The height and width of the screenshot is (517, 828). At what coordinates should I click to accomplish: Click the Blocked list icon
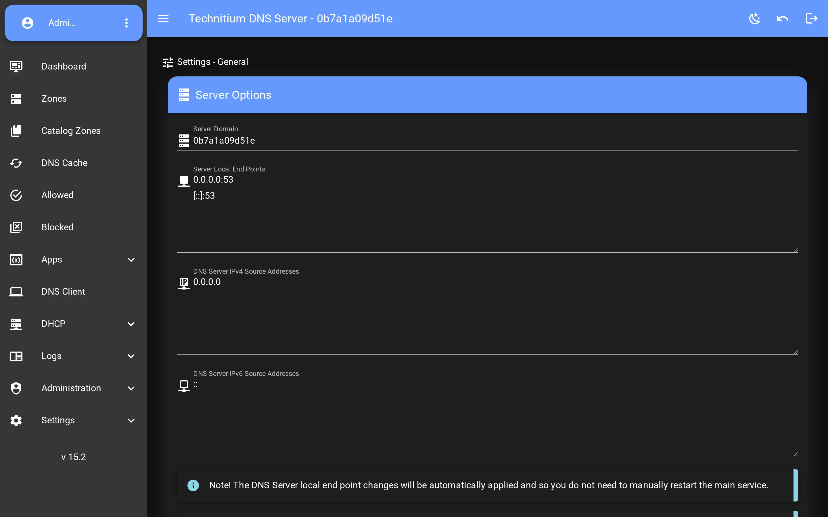tap(16, 227)
